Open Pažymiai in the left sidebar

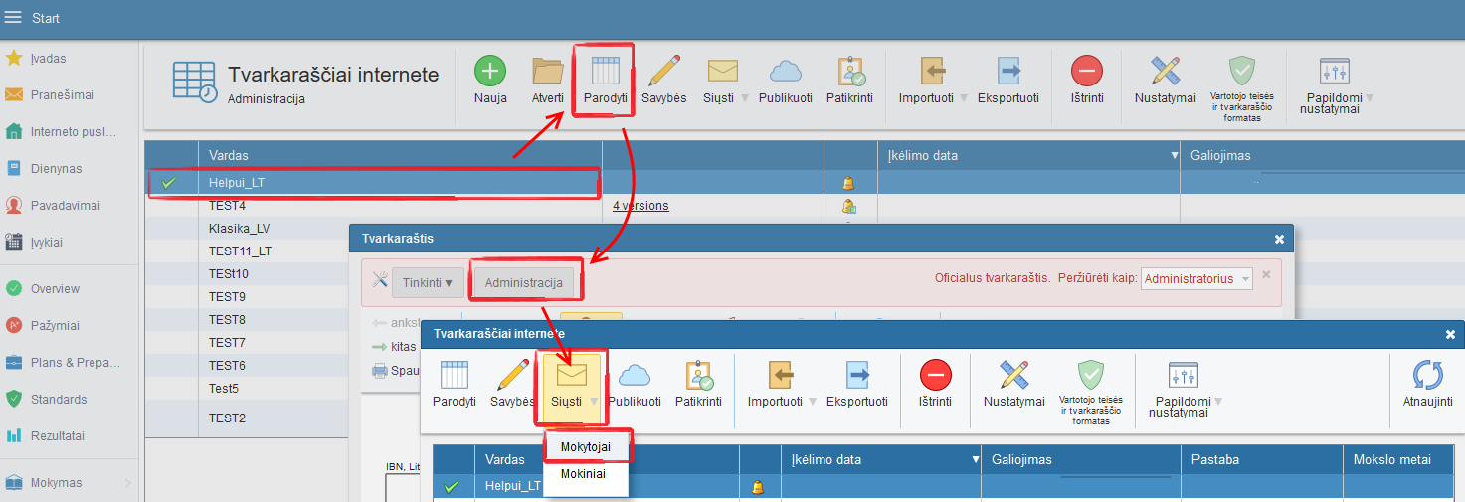click(55, 325)
